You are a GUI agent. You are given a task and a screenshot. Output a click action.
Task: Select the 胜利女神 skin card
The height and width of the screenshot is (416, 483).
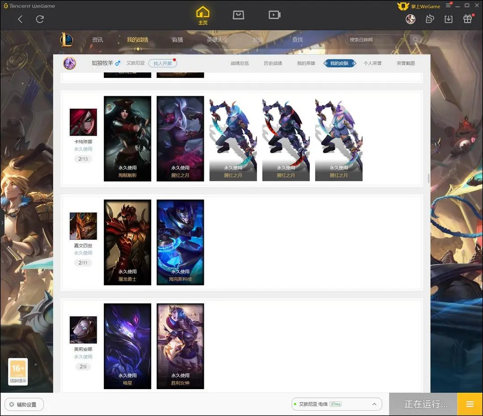click(x=180, y=346)
